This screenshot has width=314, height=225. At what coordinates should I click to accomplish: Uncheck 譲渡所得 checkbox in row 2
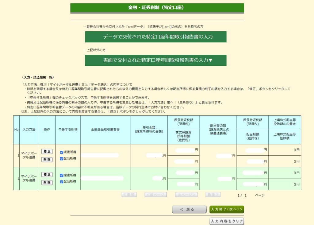62,175
